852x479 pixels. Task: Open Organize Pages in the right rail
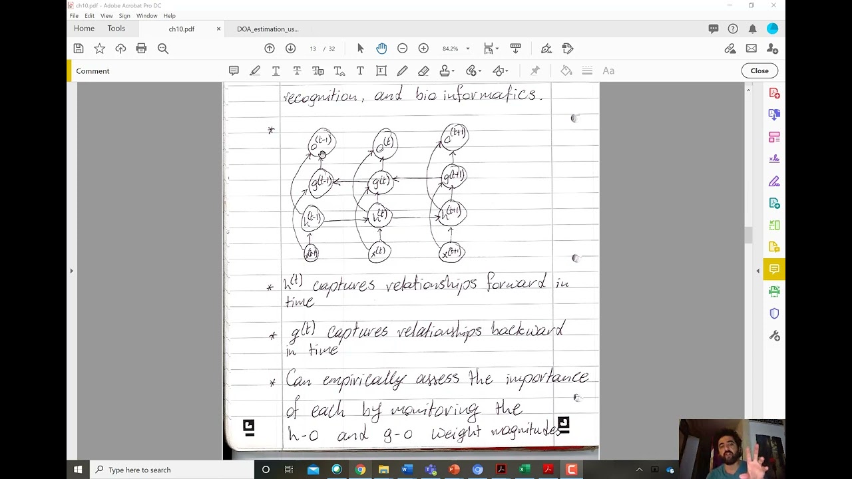pyautogui.click(x=774, y=137)
